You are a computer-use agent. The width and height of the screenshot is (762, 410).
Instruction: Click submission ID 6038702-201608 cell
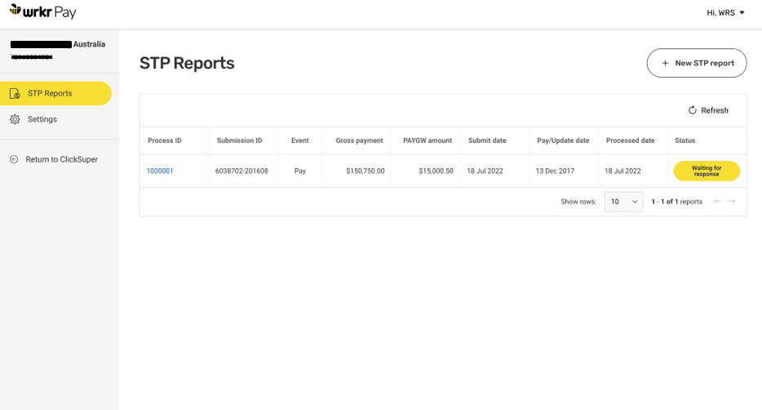241,171
